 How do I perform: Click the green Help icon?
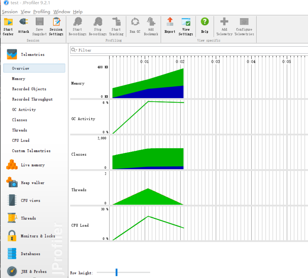click(x=205, y=22)
